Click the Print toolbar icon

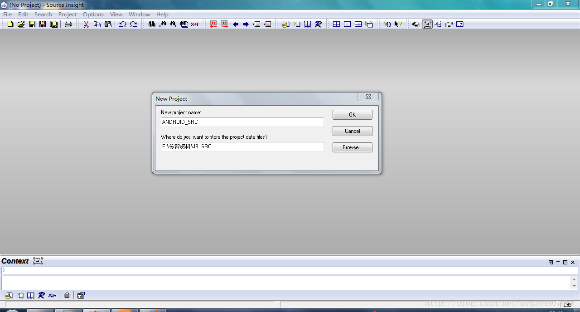tap(68, 24)
